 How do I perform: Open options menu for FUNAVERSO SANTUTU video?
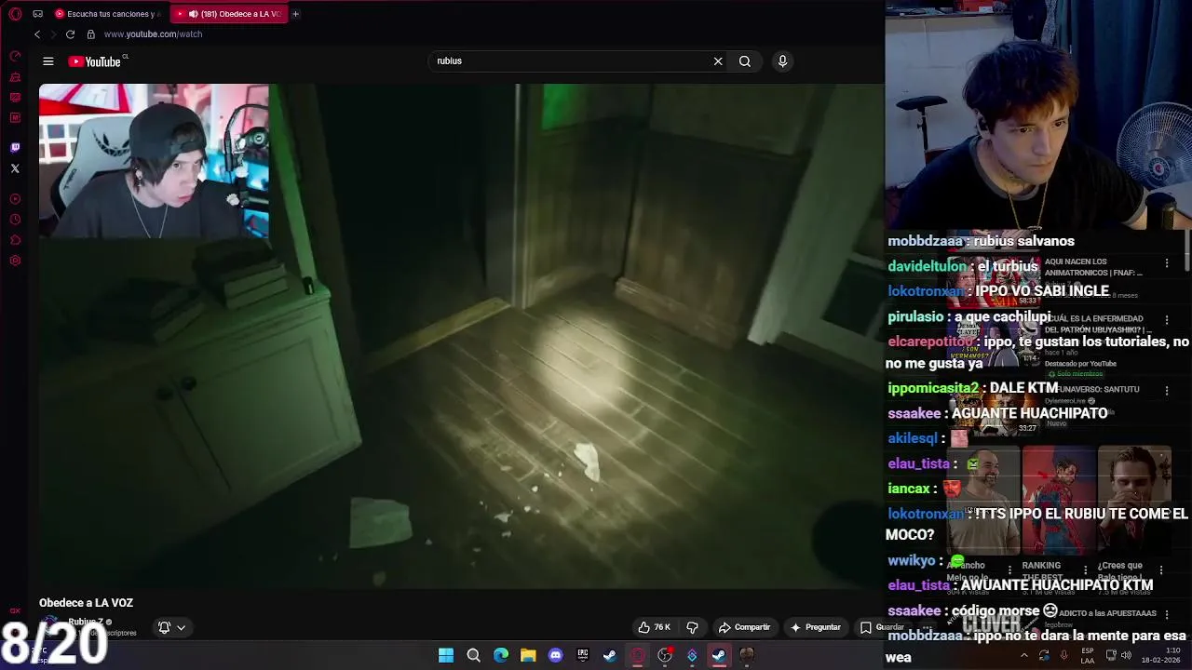click(1166, 391)
